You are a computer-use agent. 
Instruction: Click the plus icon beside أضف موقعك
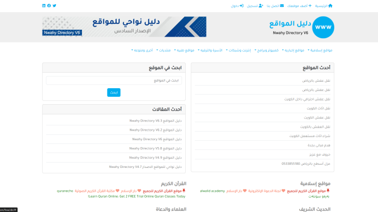coord(310,5)
